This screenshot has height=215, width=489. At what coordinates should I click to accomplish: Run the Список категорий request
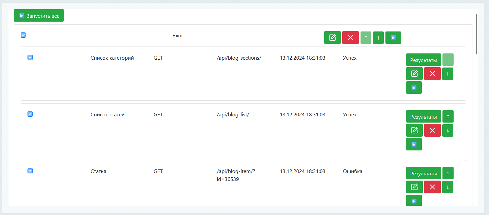414,88
